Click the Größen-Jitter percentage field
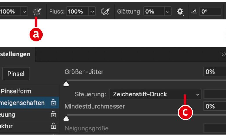 (x=214, y=72)
